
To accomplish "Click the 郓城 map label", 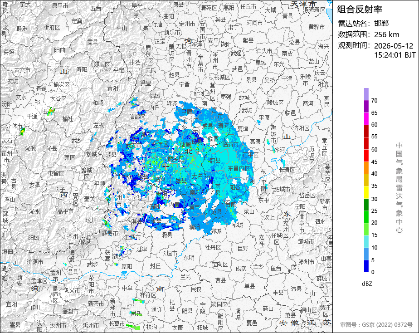I will coord(238,225).
